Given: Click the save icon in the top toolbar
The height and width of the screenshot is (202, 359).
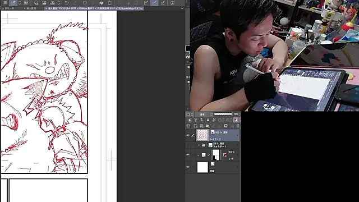Looking at the screenshot, I should 52,3.
